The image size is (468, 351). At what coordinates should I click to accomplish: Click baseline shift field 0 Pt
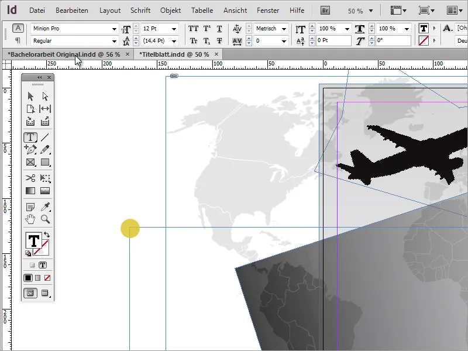(x=333, y=40)
